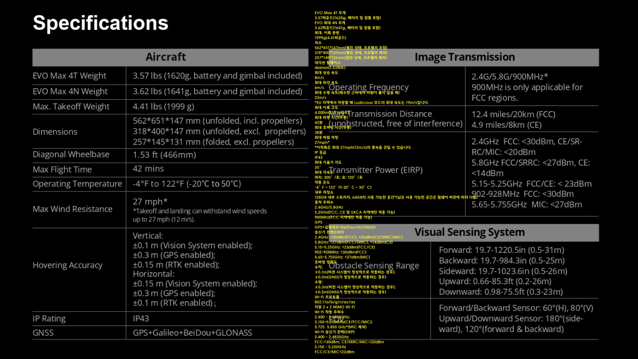
Task: Click the "Hovering Accuracy" label
Action: point(67,265)
